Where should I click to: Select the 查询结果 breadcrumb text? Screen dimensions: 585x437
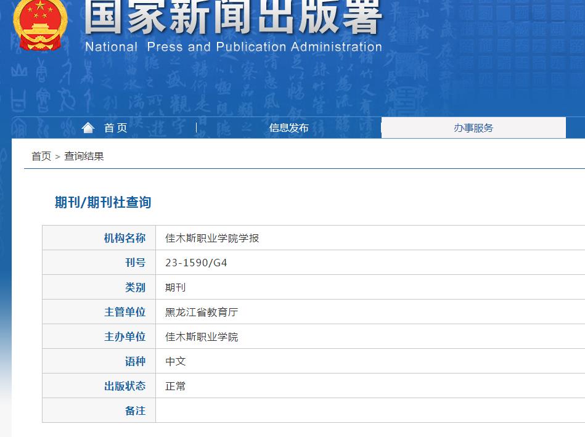(83, 156)
